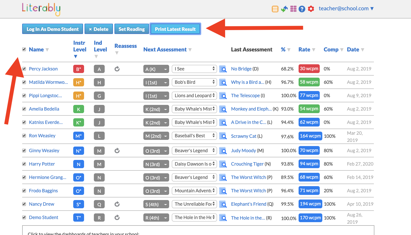The image size is (411, 235).
Task: Open the Bob's Bird book selector
Action: click(x=194, y=82)
